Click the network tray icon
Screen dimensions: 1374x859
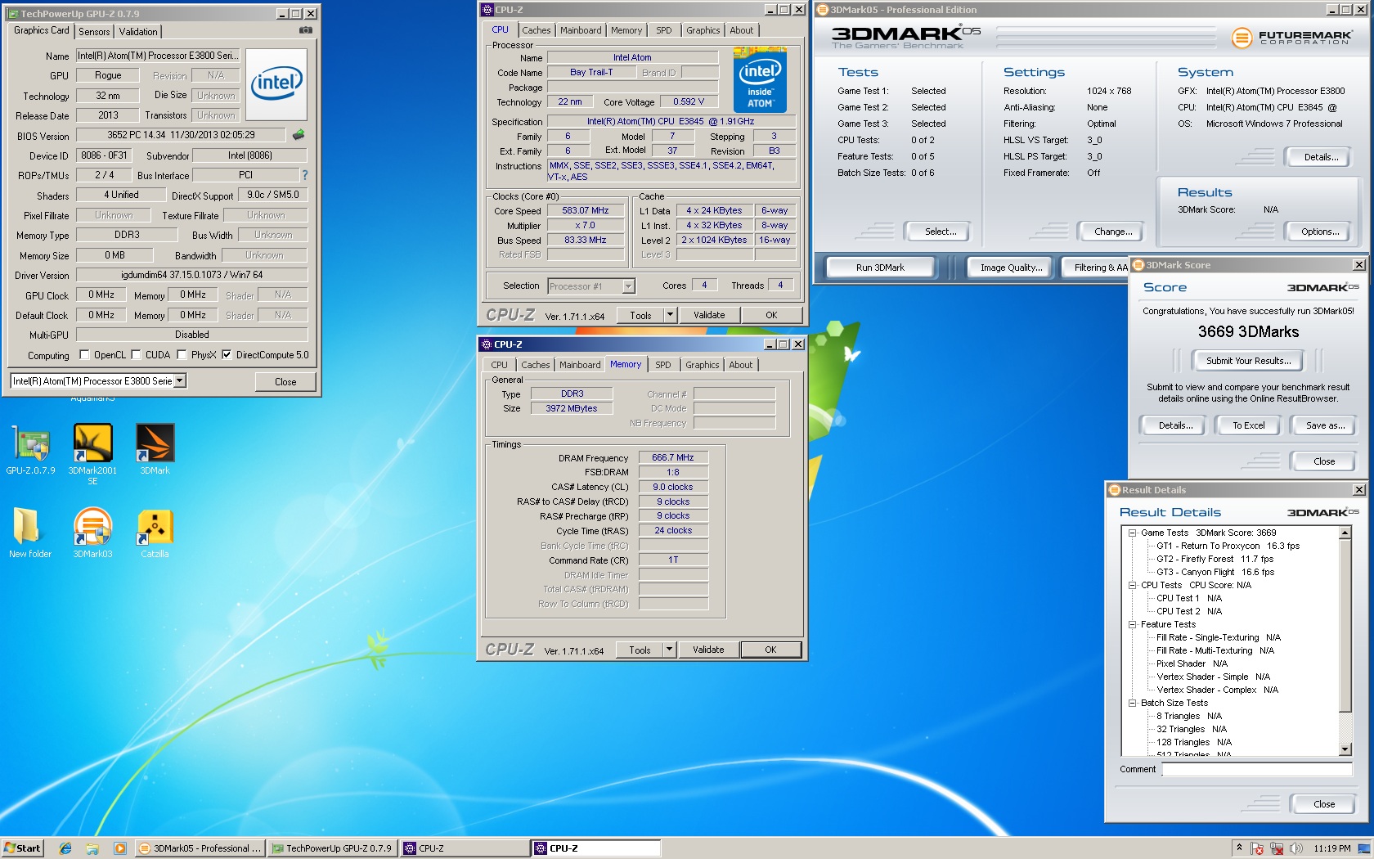1276,848
